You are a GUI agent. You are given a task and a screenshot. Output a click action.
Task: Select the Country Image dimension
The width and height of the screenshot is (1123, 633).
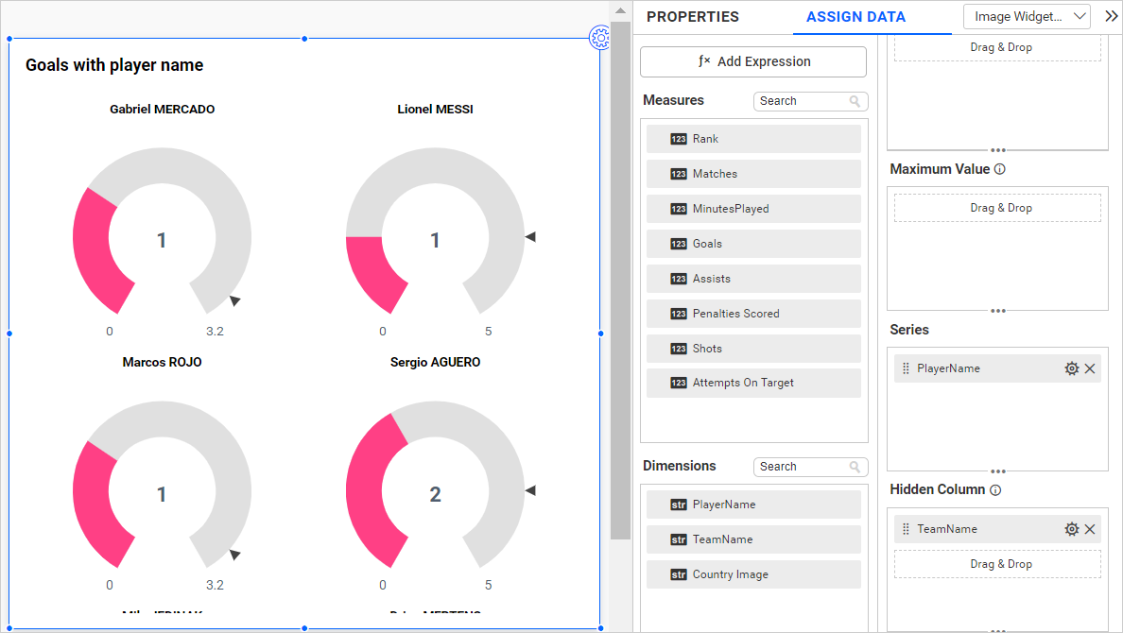(x=753, y=574)
